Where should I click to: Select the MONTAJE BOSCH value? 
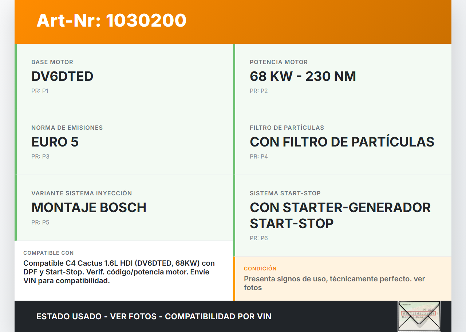pyautogui.click(x=89, y=208)
